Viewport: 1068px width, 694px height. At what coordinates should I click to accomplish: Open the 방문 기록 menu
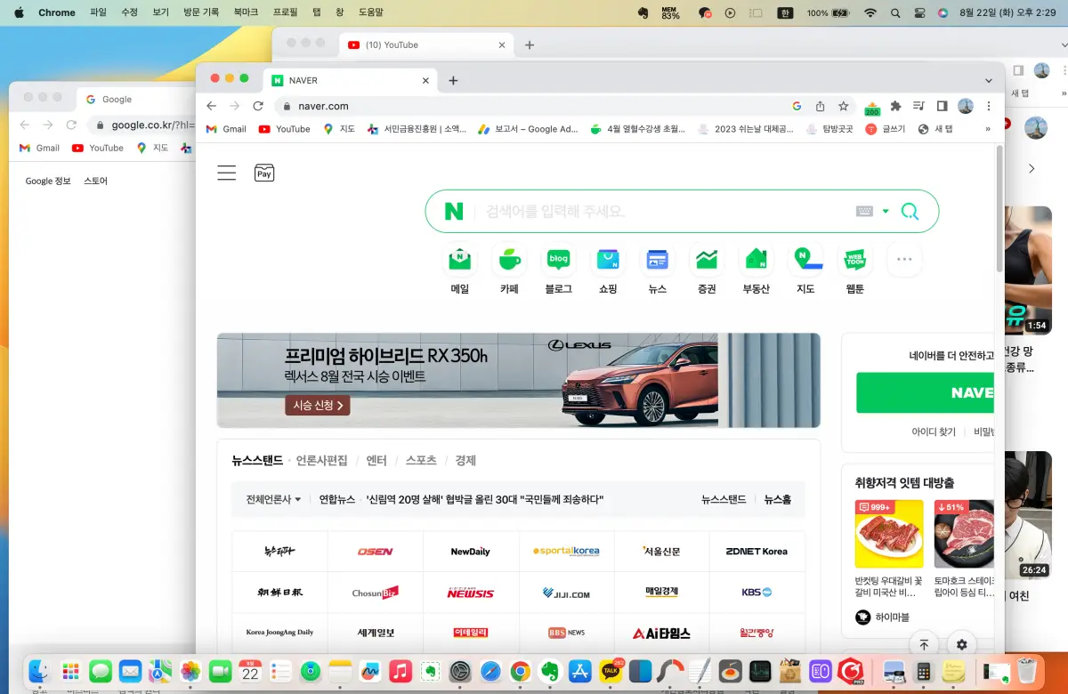(x=201, y=13)
